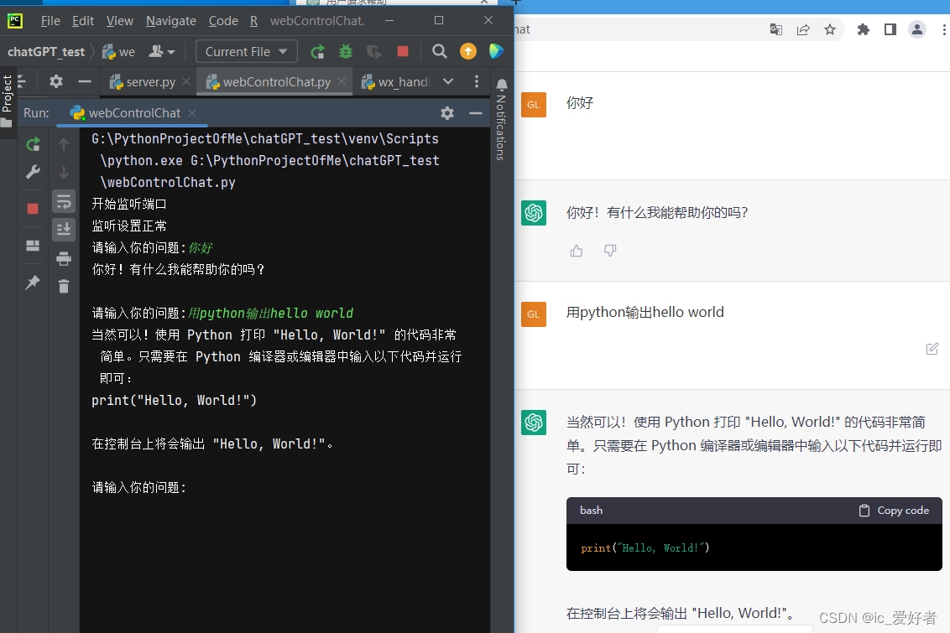The height and width of the screenshot is (633, 950).
Task: Open the View menu
Action: [119, 21]
